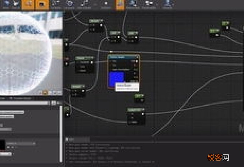Click the Save icon at the toolbar's start
The image size is (244, 167).
tap(6, 4)
